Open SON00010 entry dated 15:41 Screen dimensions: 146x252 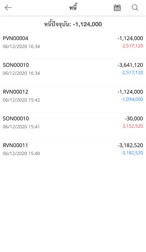point(73,126)
